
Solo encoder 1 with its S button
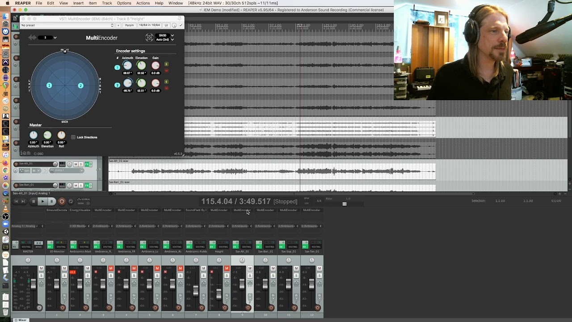(x=167, y=64)
